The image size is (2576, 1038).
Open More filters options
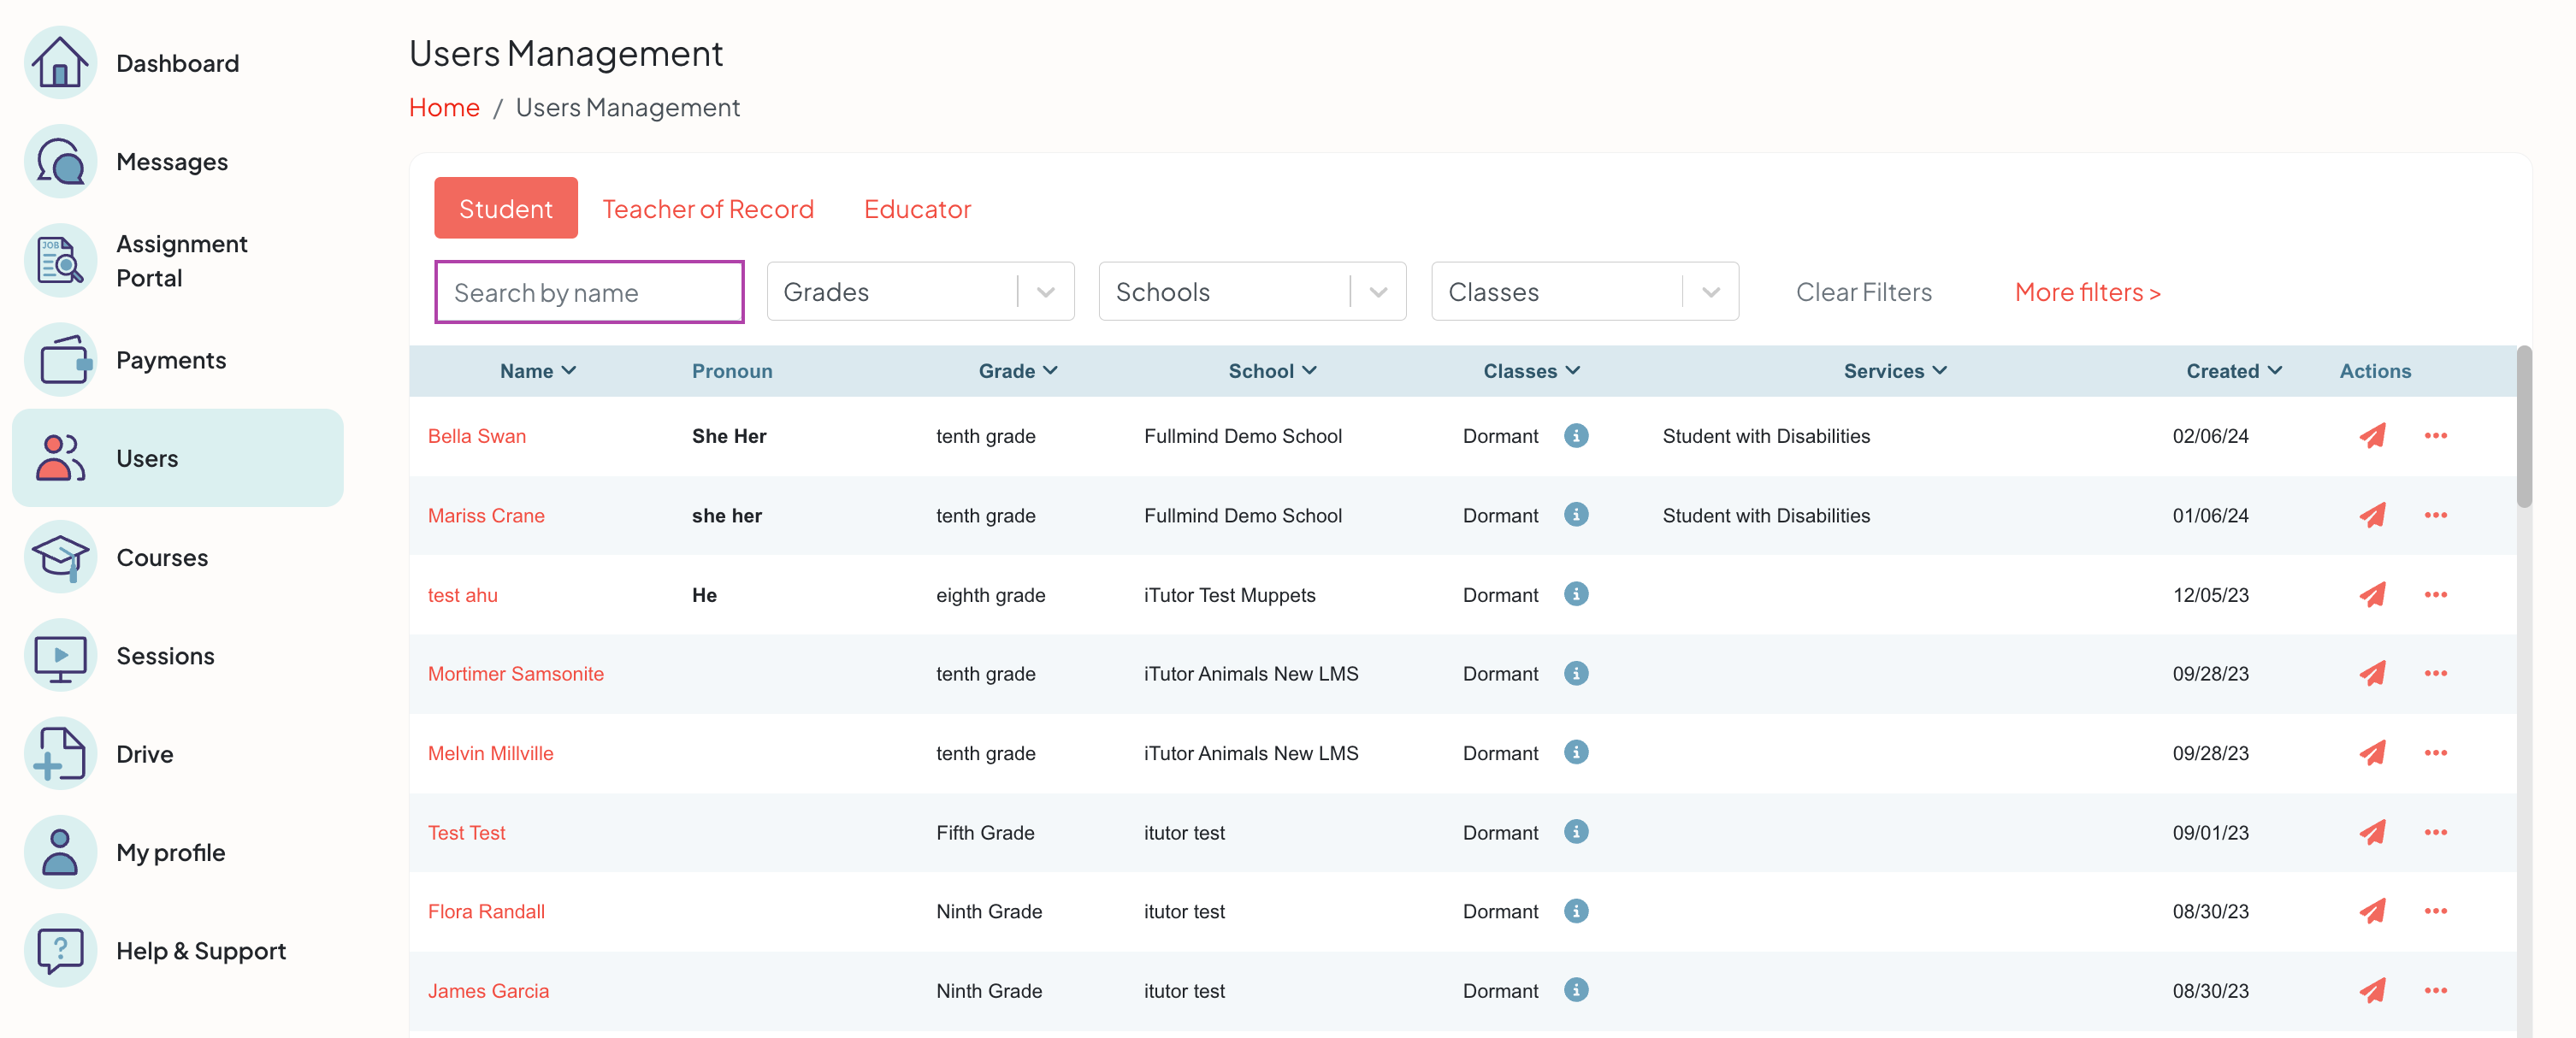pos(2088,291)
